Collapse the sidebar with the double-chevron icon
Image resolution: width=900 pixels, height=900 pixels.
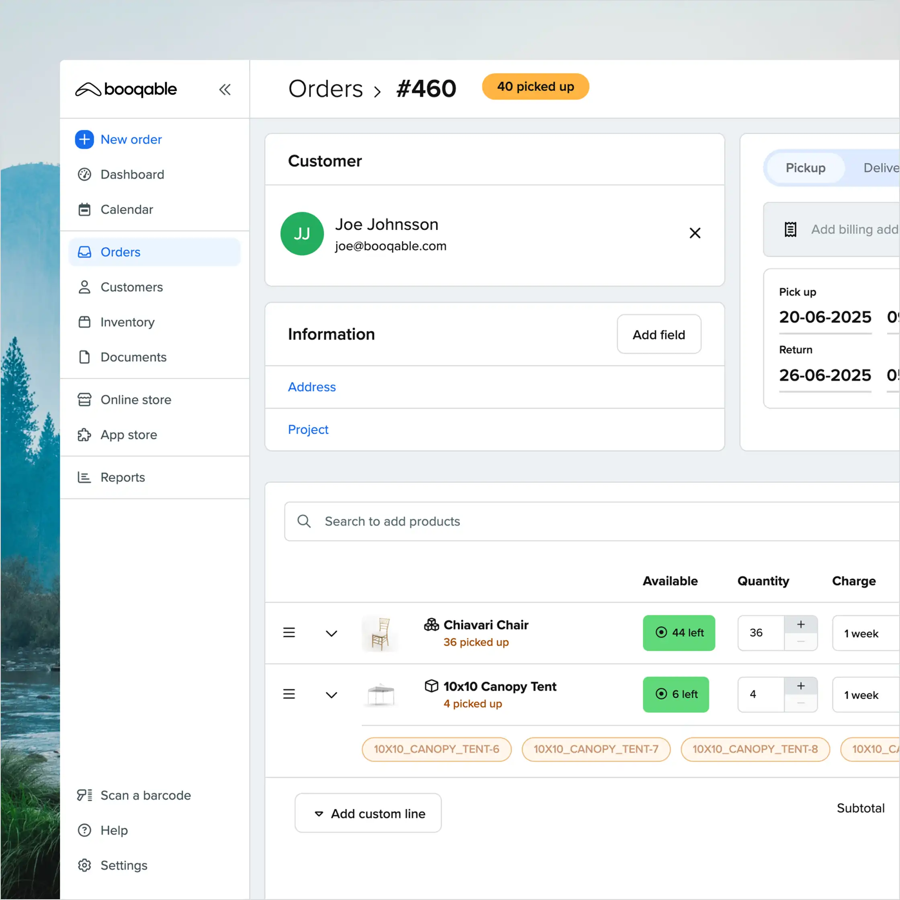click(x=225, y=90)
